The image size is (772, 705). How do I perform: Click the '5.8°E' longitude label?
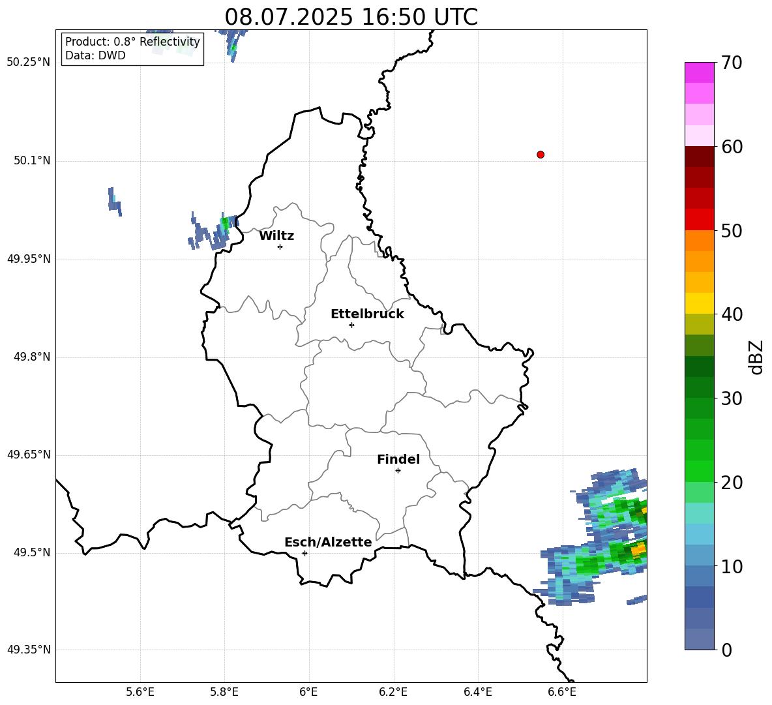(x=224, y=692)
